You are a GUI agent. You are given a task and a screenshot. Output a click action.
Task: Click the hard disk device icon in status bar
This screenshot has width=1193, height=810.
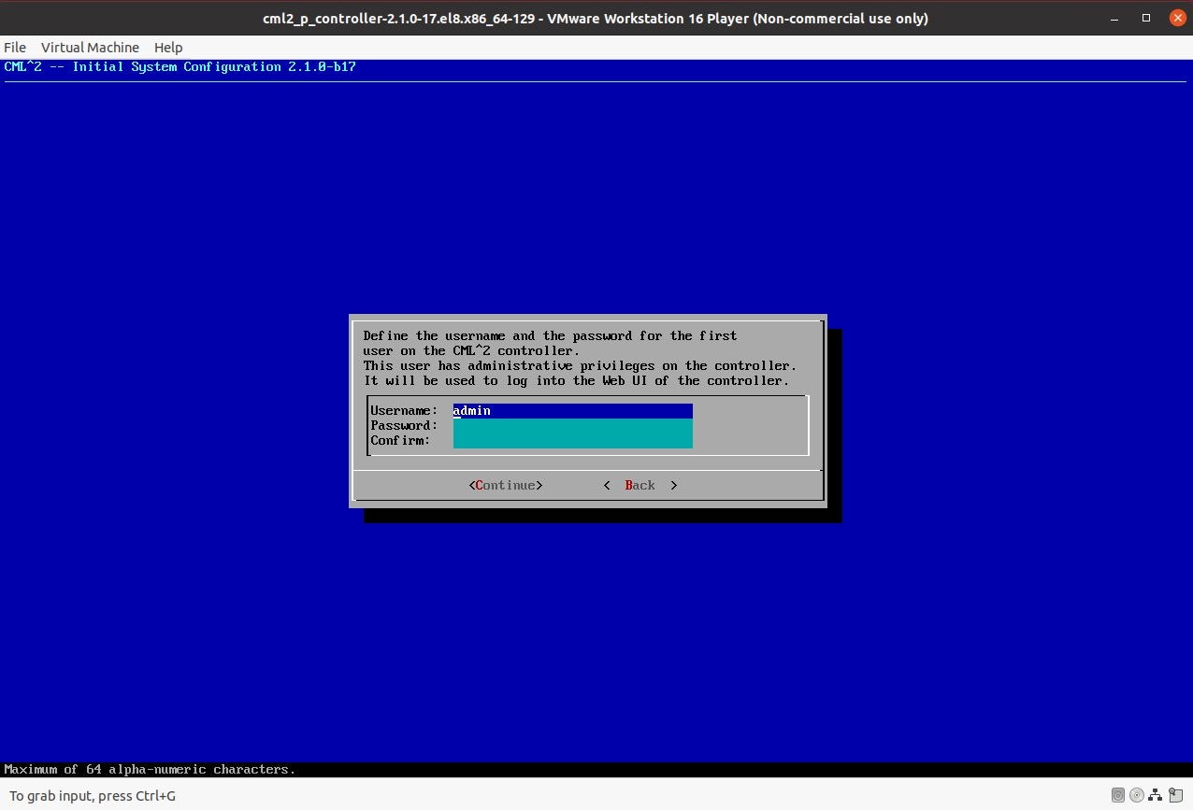point(1117,795)
